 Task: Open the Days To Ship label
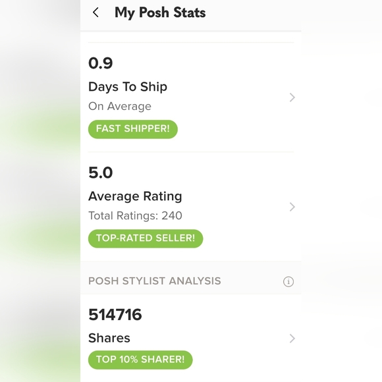point(128,87)
